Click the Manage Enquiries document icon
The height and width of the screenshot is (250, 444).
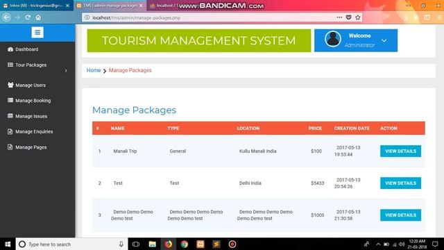(10, 131)
